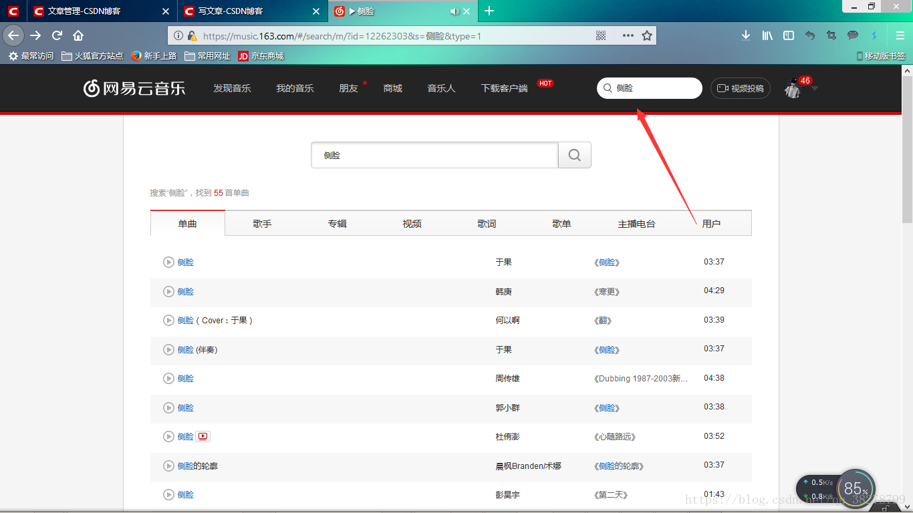This screenshot has height=513, width=913.
Task: Go to the browser home page icon
Action: click(x=78, y=35)
